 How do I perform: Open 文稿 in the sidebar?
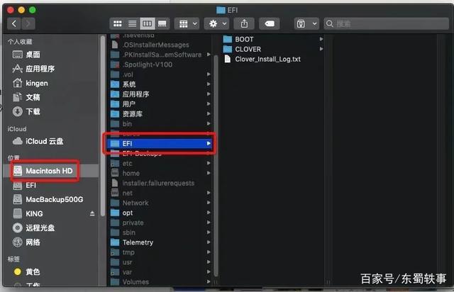click(33, 97)
